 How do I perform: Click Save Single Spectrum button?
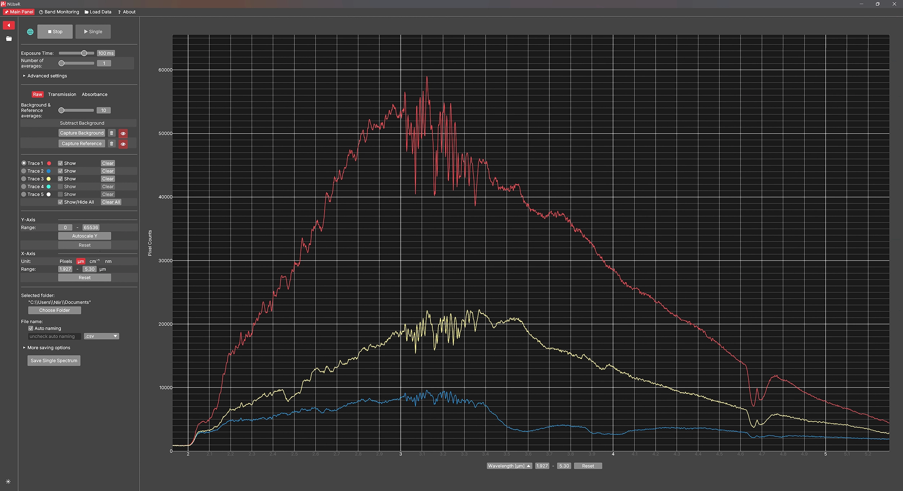point(54,361)
